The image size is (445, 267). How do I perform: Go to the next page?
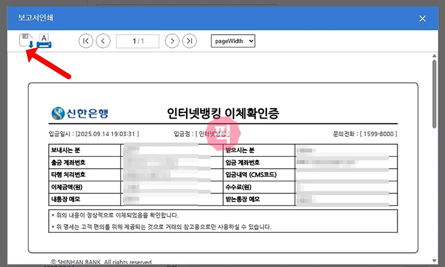(x=172, y=41)
